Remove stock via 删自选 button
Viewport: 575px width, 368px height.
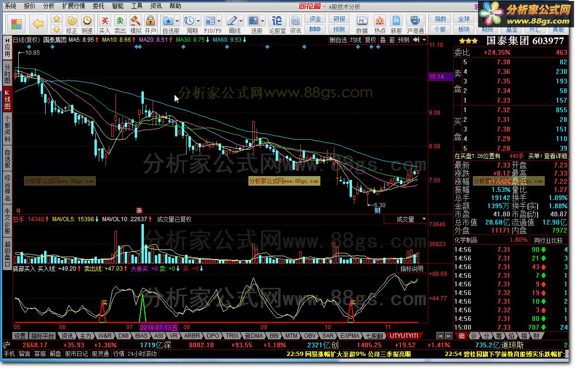pos(338,40)
